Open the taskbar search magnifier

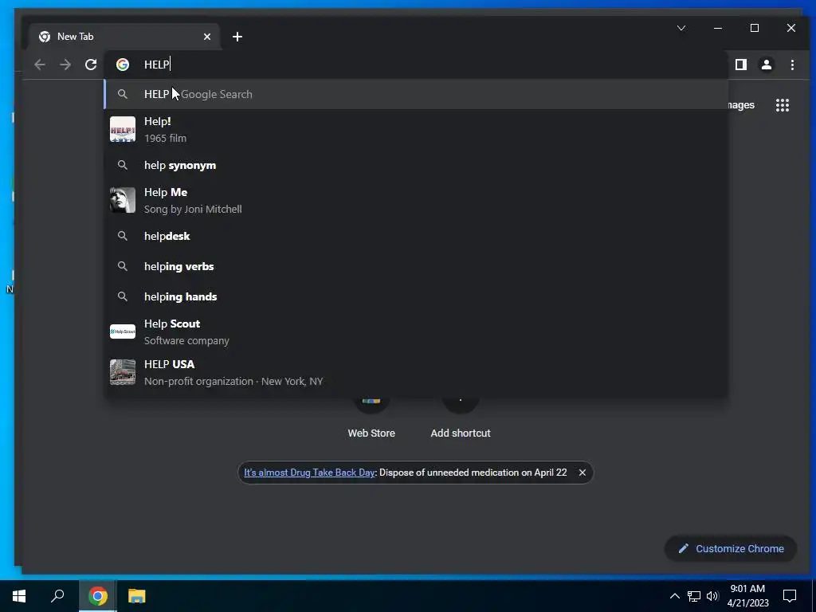57,596
